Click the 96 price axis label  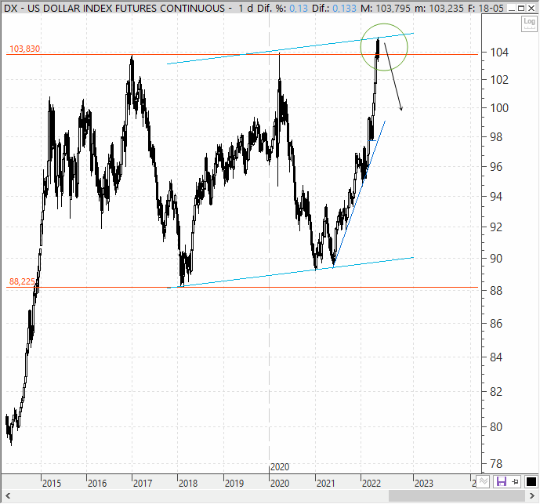click(496, 167)
